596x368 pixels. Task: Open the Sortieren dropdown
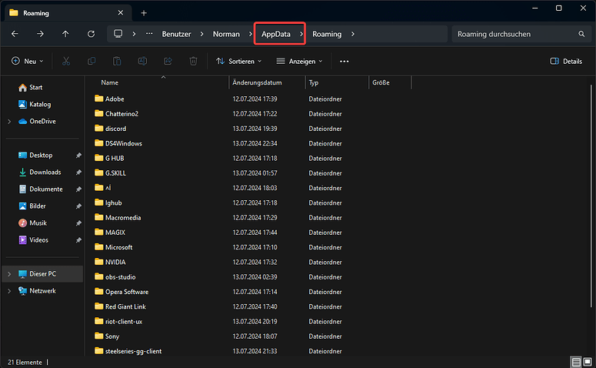pyautogui.click(x=238, y=61)
